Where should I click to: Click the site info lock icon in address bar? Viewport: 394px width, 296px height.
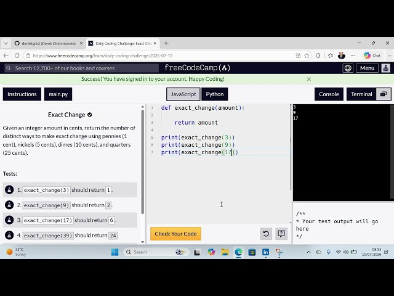pos(28,55)
